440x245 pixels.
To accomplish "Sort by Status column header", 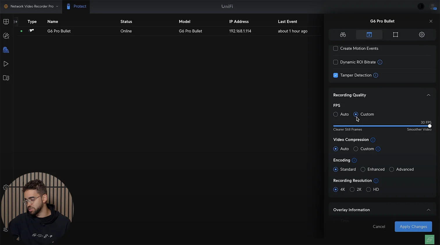I will (x=126, y=21).
